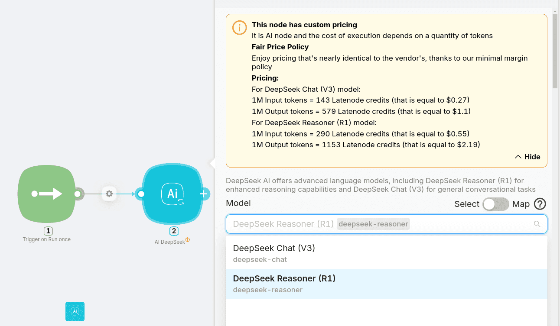Click the Map label beside the toggle
The height and width of the screenshot is (326, 560).
[x=521, y=204]
